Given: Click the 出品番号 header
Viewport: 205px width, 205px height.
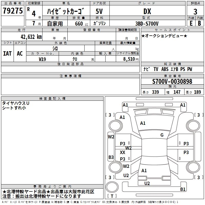Looking at the screenshot, I should pyautogui.click(x=13, y=3).
